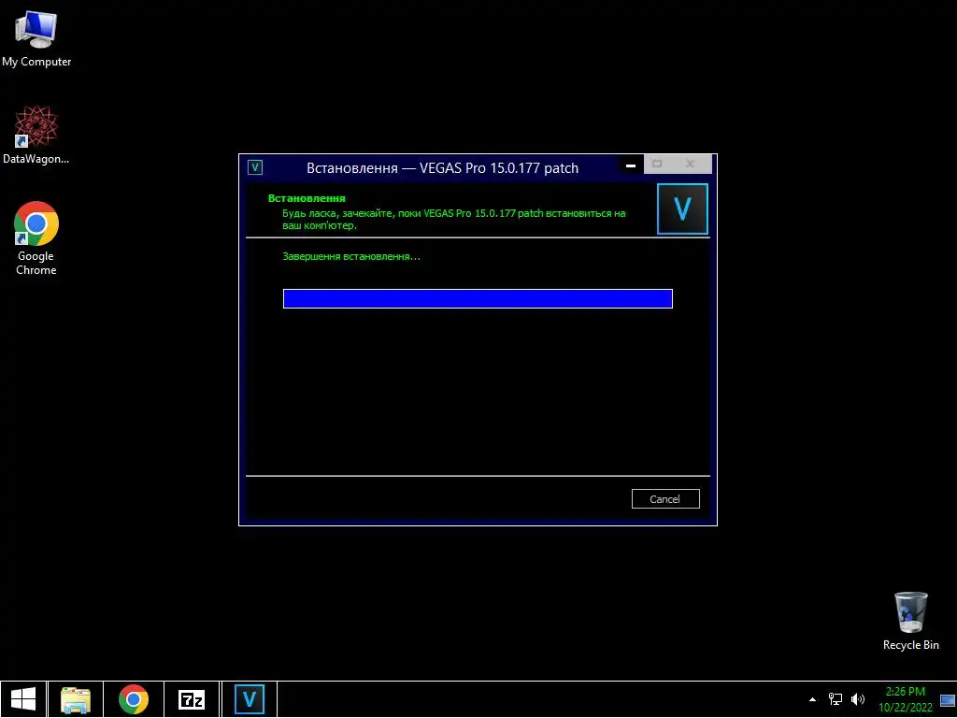Select the DataWagon desktop shortcut
This screenshot has width=957, height=718.
coord(36,135)
